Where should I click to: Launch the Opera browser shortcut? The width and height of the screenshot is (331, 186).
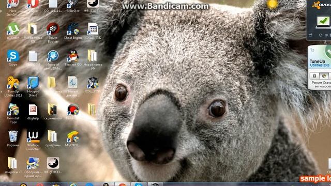click(33, 6)
